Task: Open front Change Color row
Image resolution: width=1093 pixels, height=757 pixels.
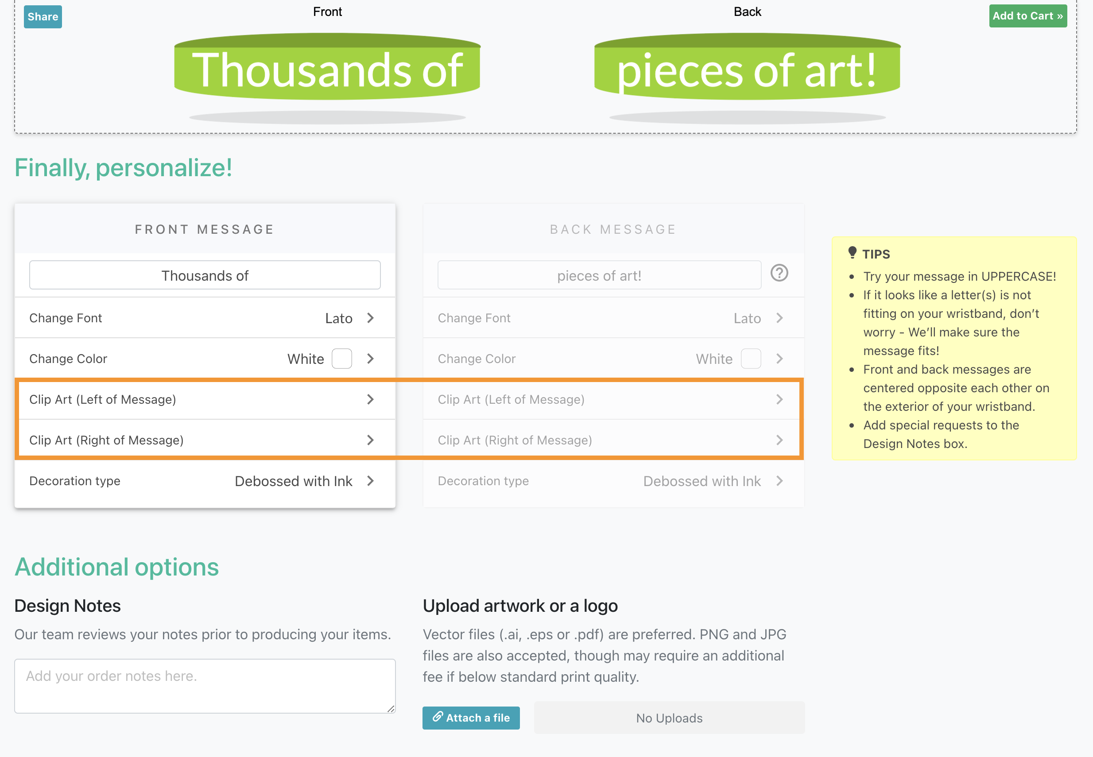Action: click(205, 359)
